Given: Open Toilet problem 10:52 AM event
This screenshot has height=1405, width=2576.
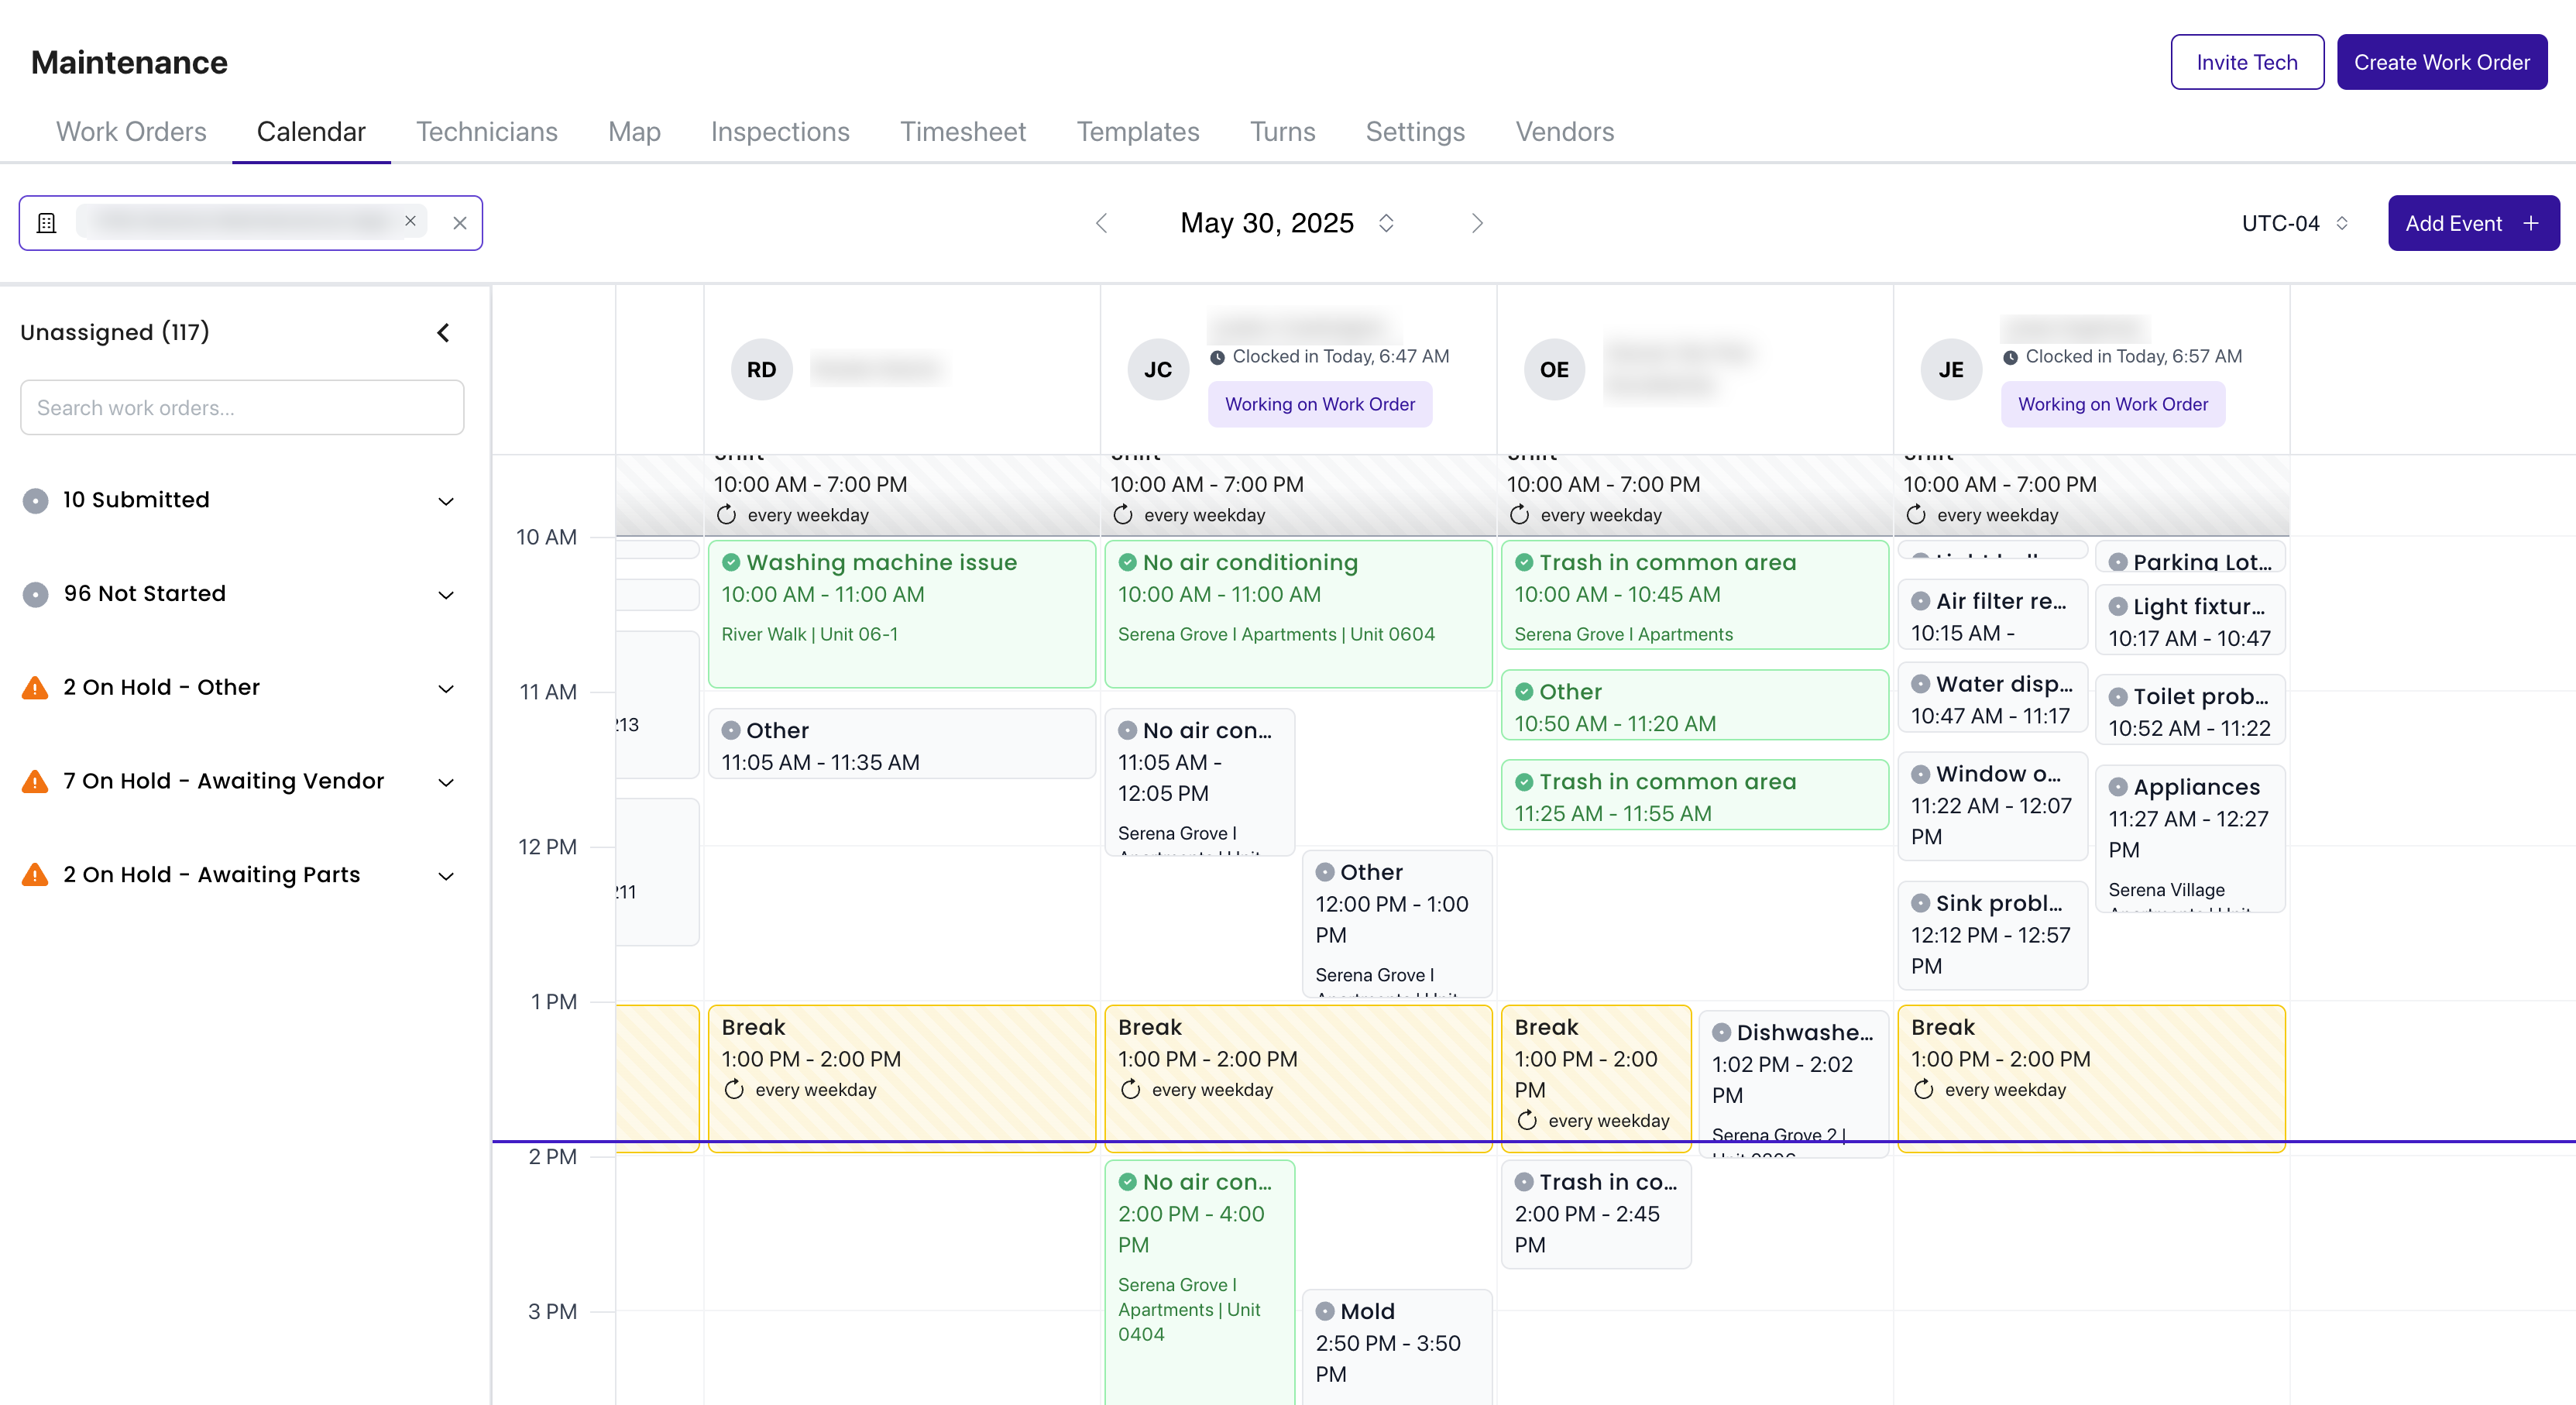Looking at the screenshot, I should (2190, 710).
